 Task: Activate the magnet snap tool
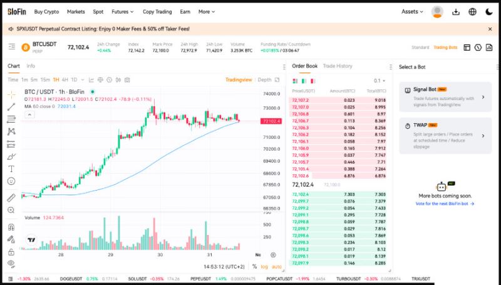pyautogui.click(x=11, y=227)
